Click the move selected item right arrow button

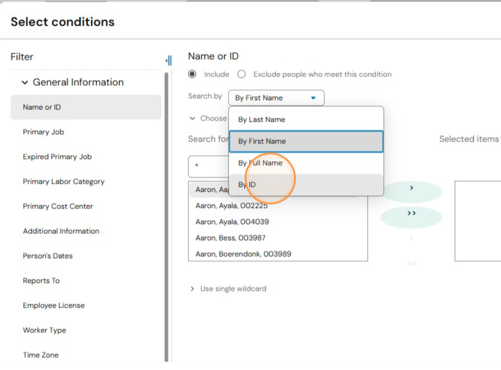[x=412, y=191]
